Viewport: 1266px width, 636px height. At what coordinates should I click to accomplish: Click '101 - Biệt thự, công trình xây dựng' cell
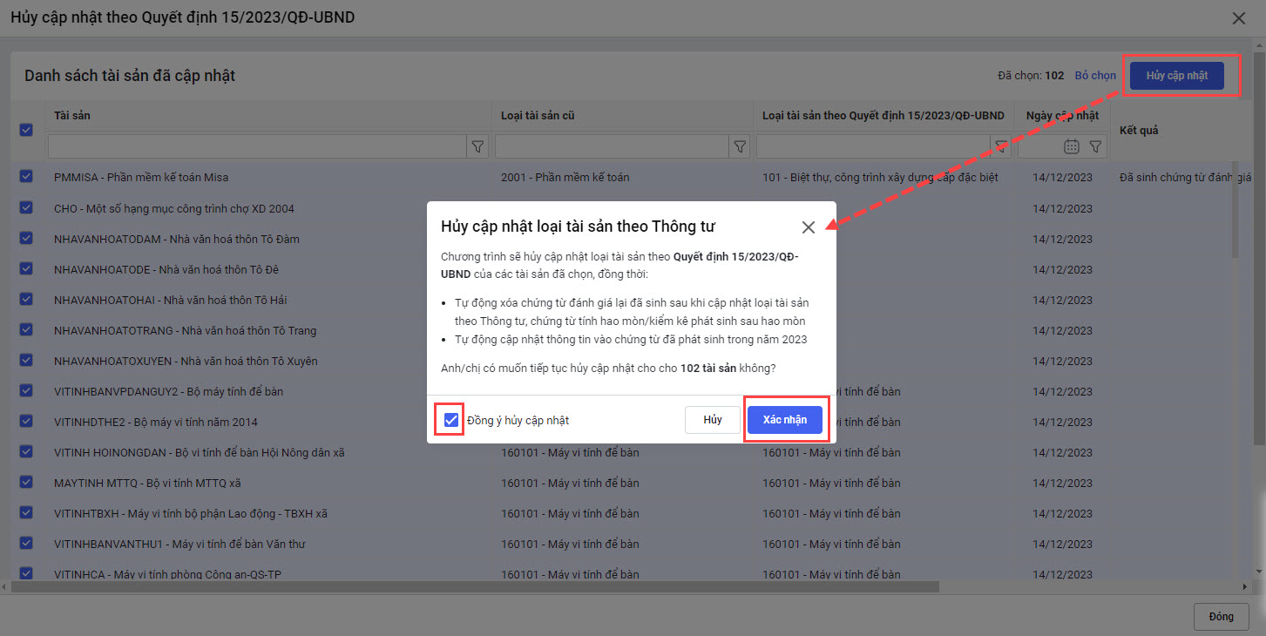(880, 177)
